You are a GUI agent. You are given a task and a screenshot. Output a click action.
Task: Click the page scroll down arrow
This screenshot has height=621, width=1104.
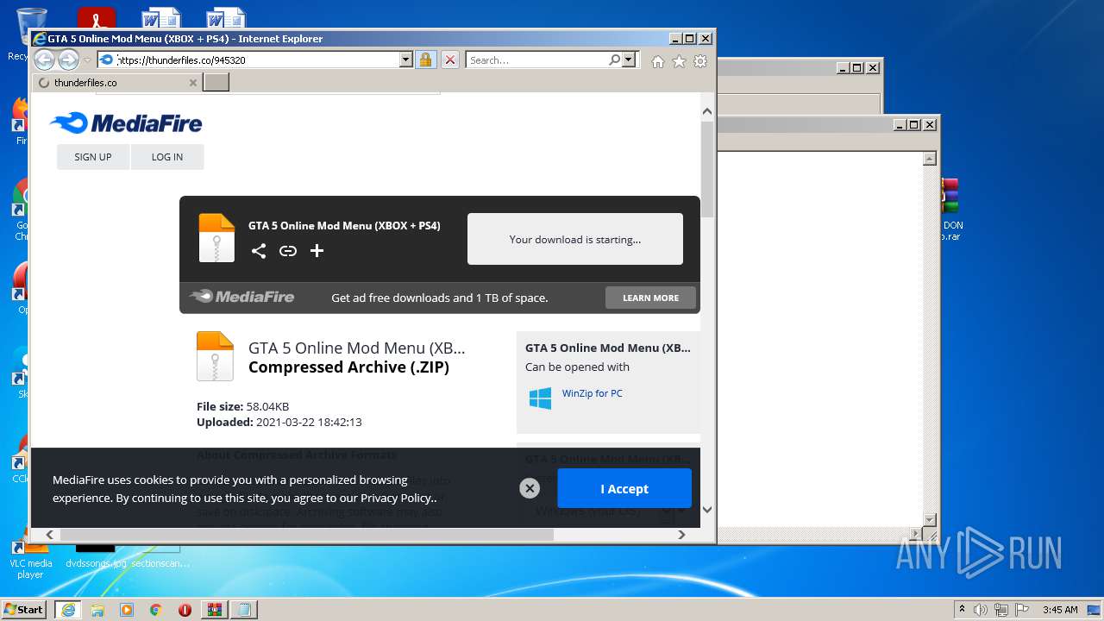coord(707,510)
